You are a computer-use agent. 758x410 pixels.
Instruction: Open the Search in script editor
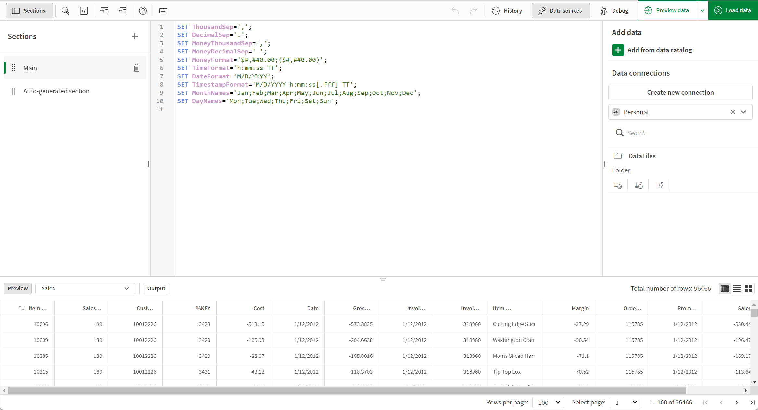click(65, 11)
